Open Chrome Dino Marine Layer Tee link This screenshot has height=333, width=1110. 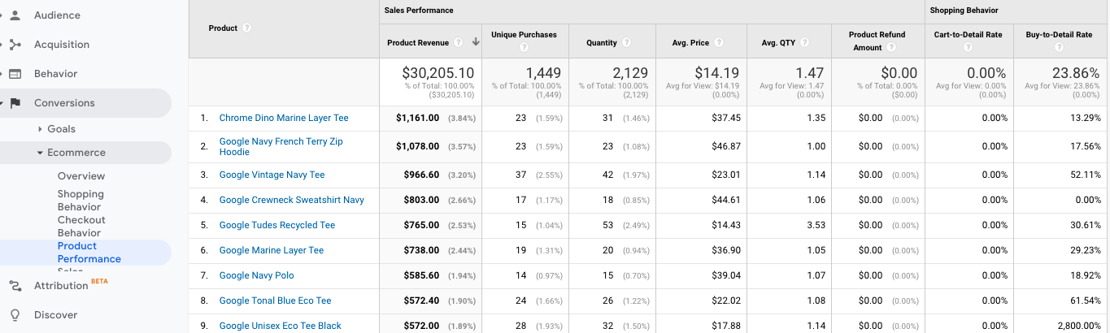pyautogui.click(x=284, y=118)
